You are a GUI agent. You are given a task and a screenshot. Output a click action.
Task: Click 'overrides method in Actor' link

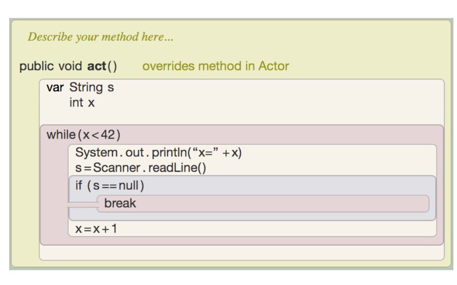[x=215, y=66]
